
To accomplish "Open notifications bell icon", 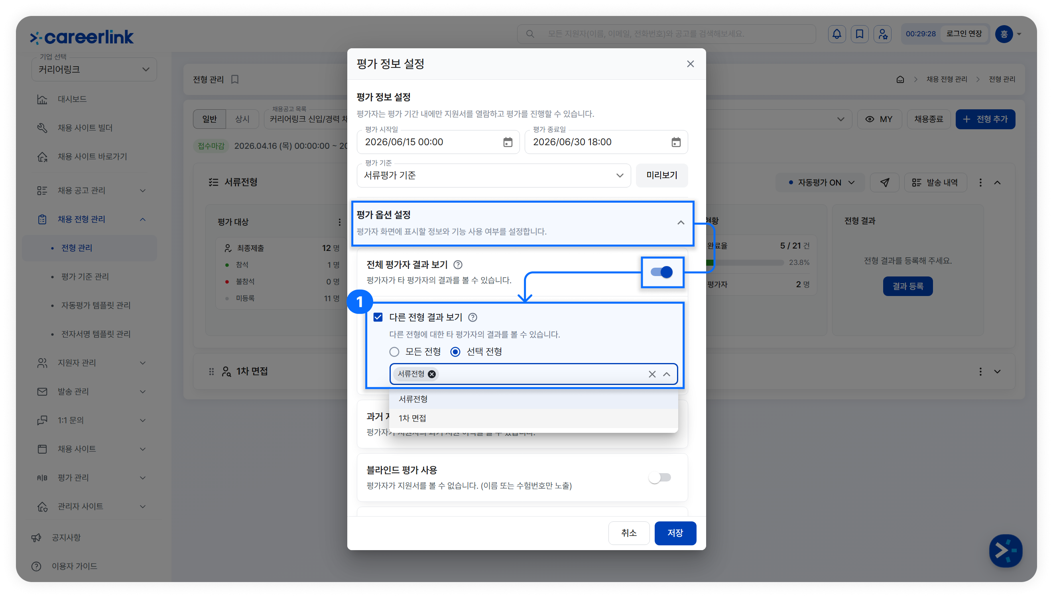I will pos(836,34).
